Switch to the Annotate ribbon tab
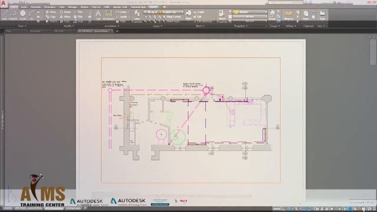 click(x=35, y=7)
